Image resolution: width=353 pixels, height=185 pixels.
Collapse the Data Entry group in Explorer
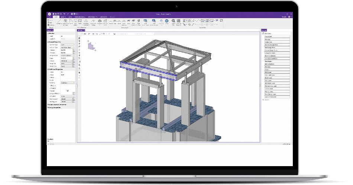coord(263,34)
